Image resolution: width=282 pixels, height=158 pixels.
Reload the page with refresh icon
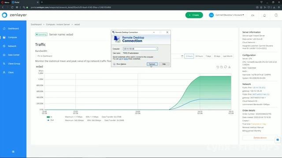pyautogui.click(x=12, y=7)
